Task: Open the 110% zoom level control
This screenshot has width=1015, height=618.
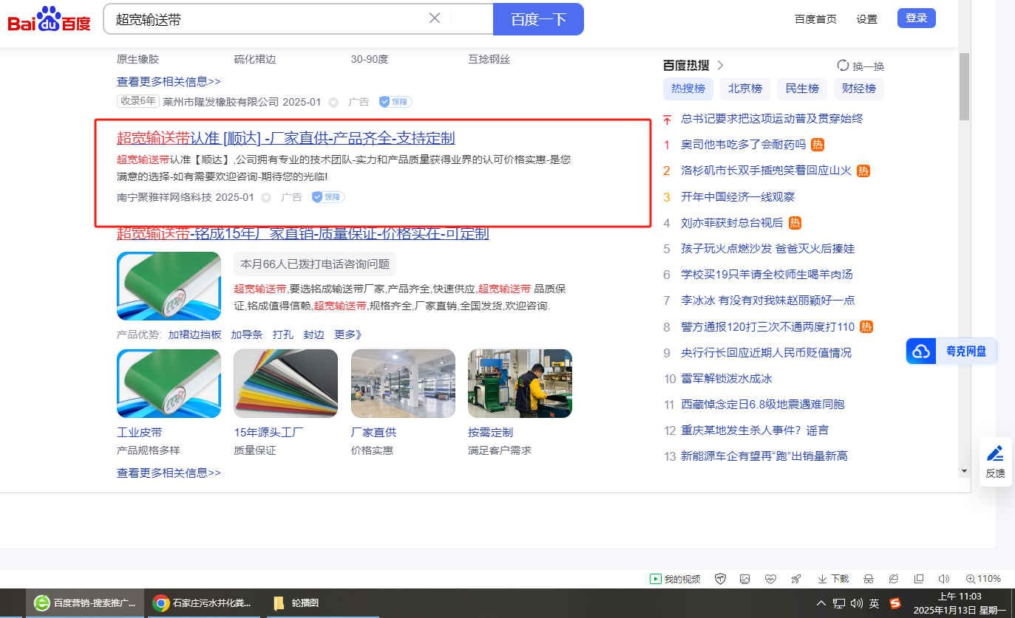Action: tap(983, 579)
